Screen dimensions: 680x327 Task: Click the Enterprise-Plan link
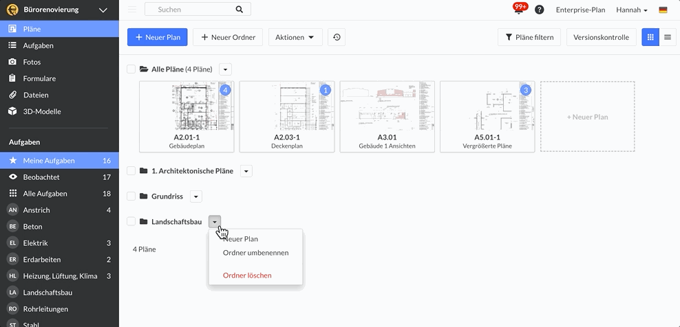click(580, 10)
